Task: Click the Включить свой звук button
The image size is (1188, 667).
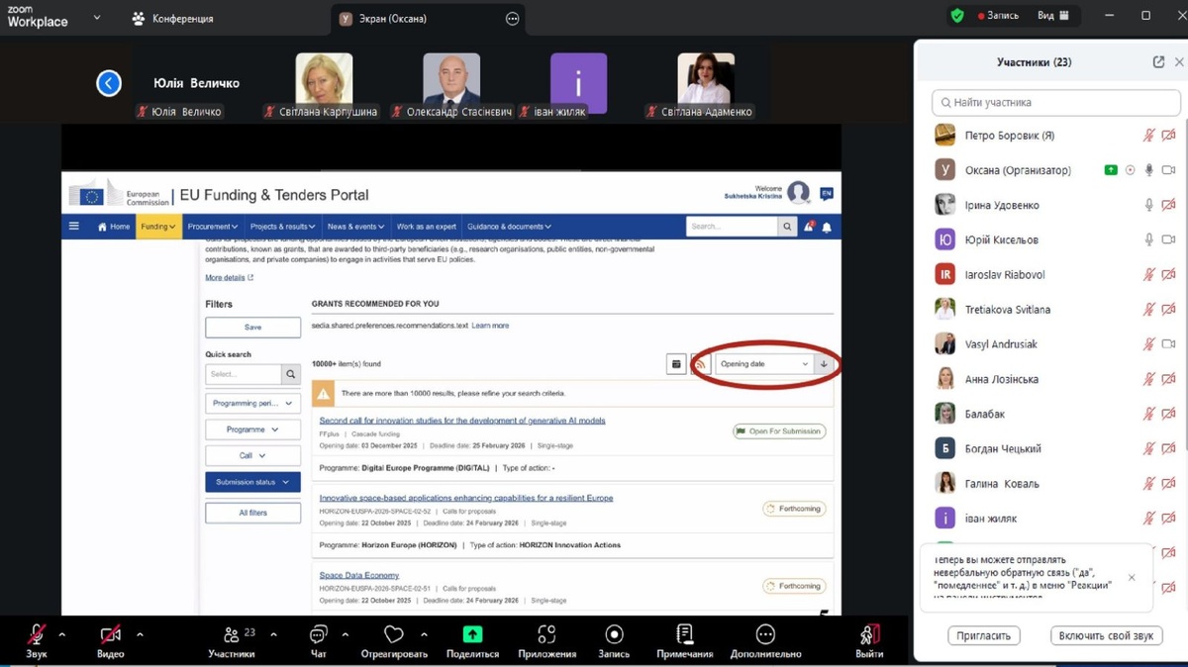Action: pos(1106,635)
